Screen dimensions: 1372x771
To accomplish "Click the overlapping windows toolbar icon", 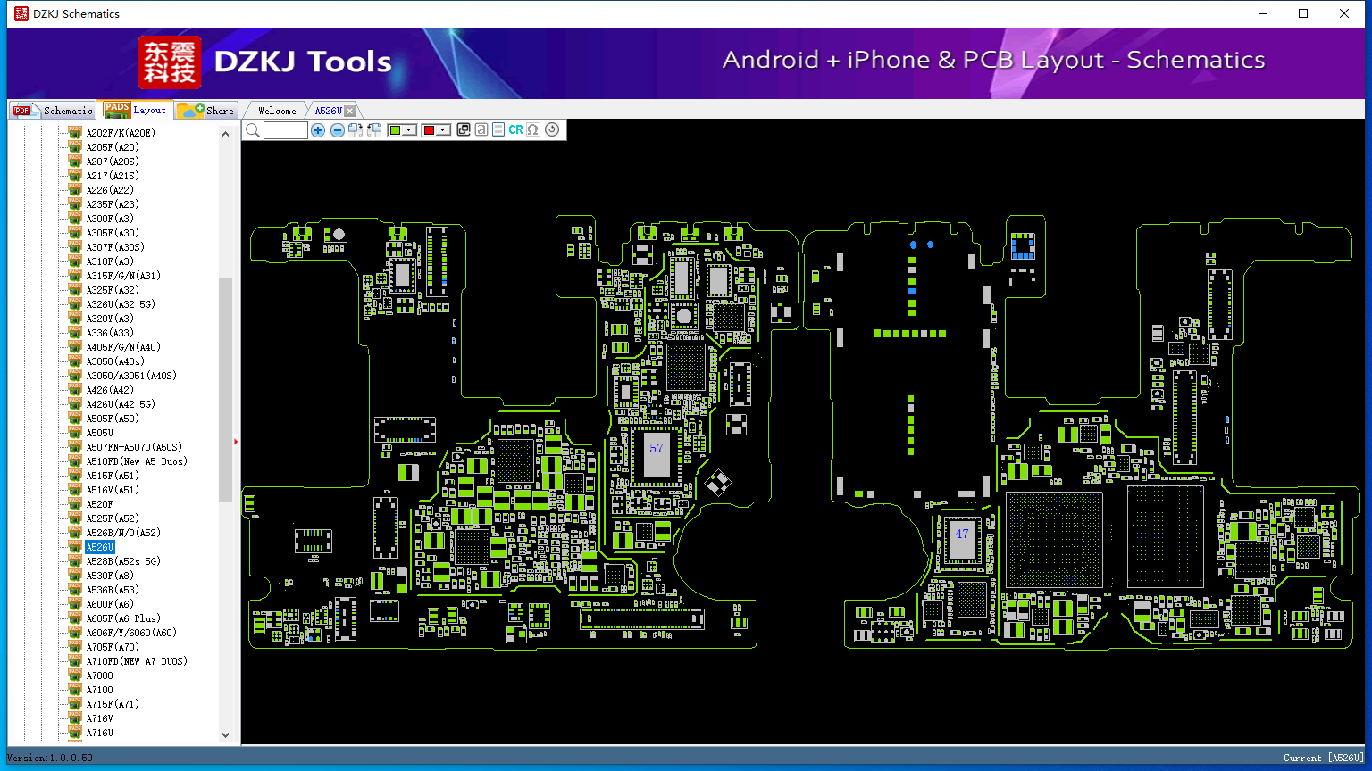I will click(464, 130).
